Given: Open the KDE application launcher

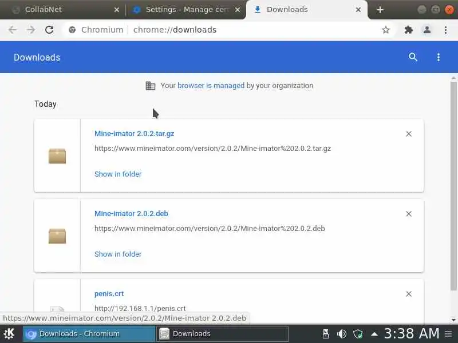Looking at the screenshot, I should [9, 334].
